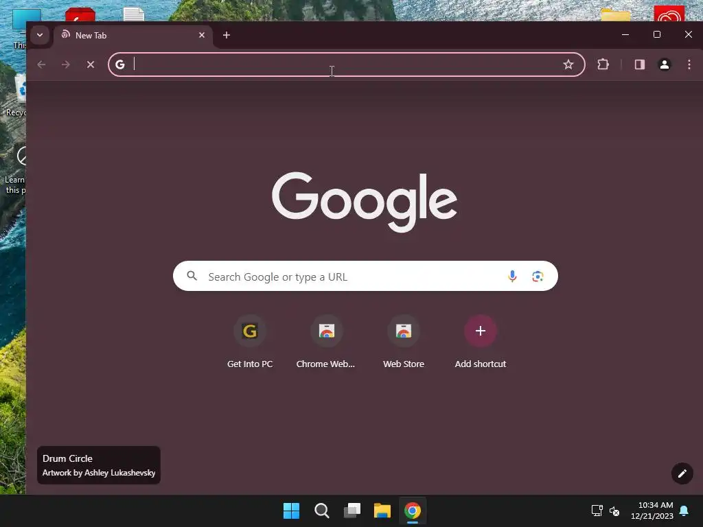This screenshot has width=703, height=527.
Task: Open the Chrome three-dot menu
Action: [x=689, y=65]
